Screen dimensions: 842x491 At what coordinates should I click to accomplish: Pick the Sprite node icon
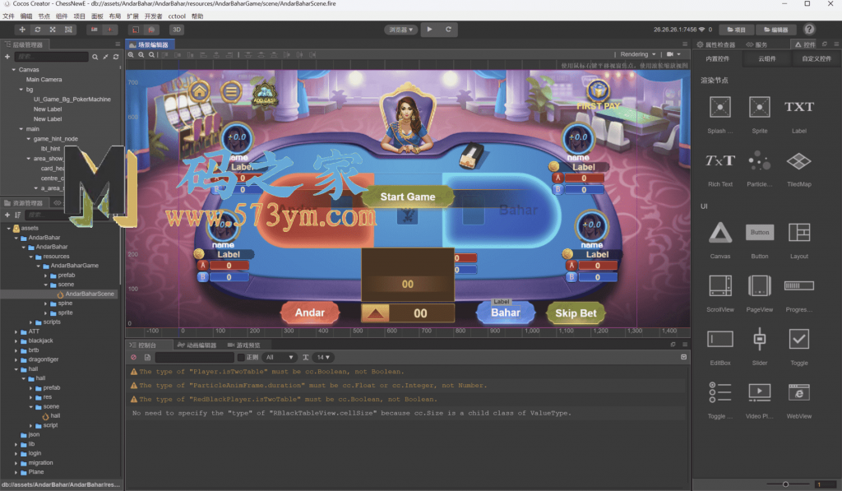click(x=759, y=107)
